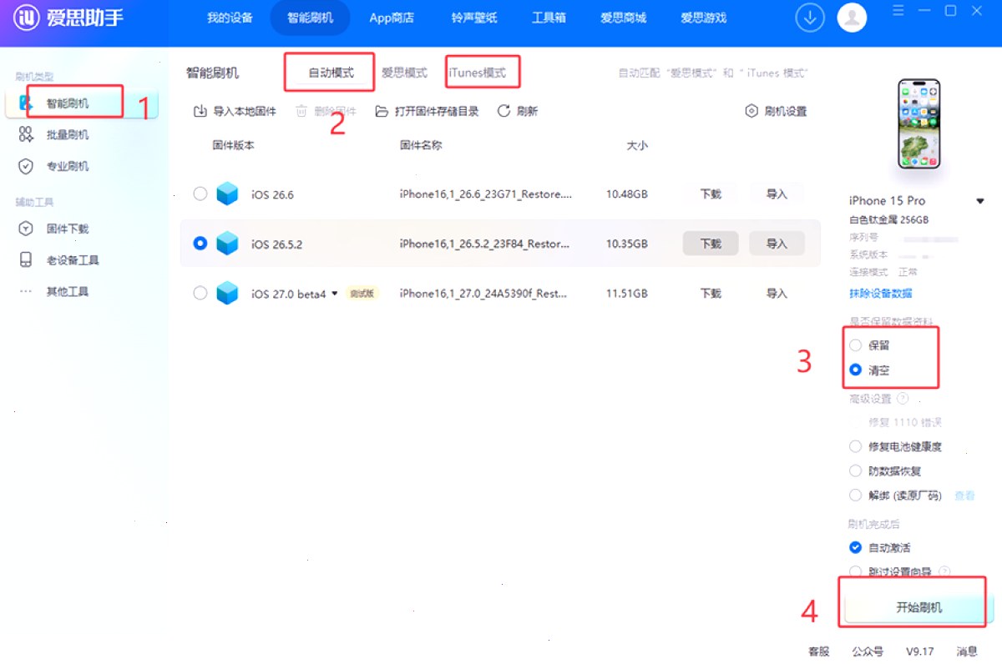1002x664 pixels.
Task: Click the 打开固件存储目录 folder icon
Action: 382,111
